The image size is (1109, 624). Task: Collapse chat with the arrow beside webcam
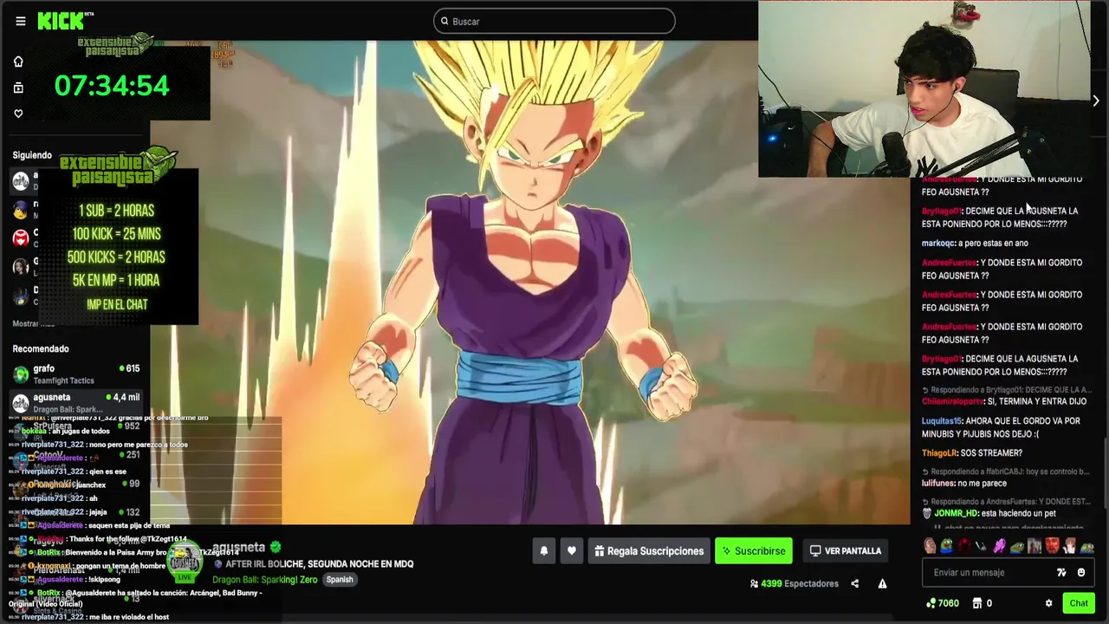point(1096,101)
